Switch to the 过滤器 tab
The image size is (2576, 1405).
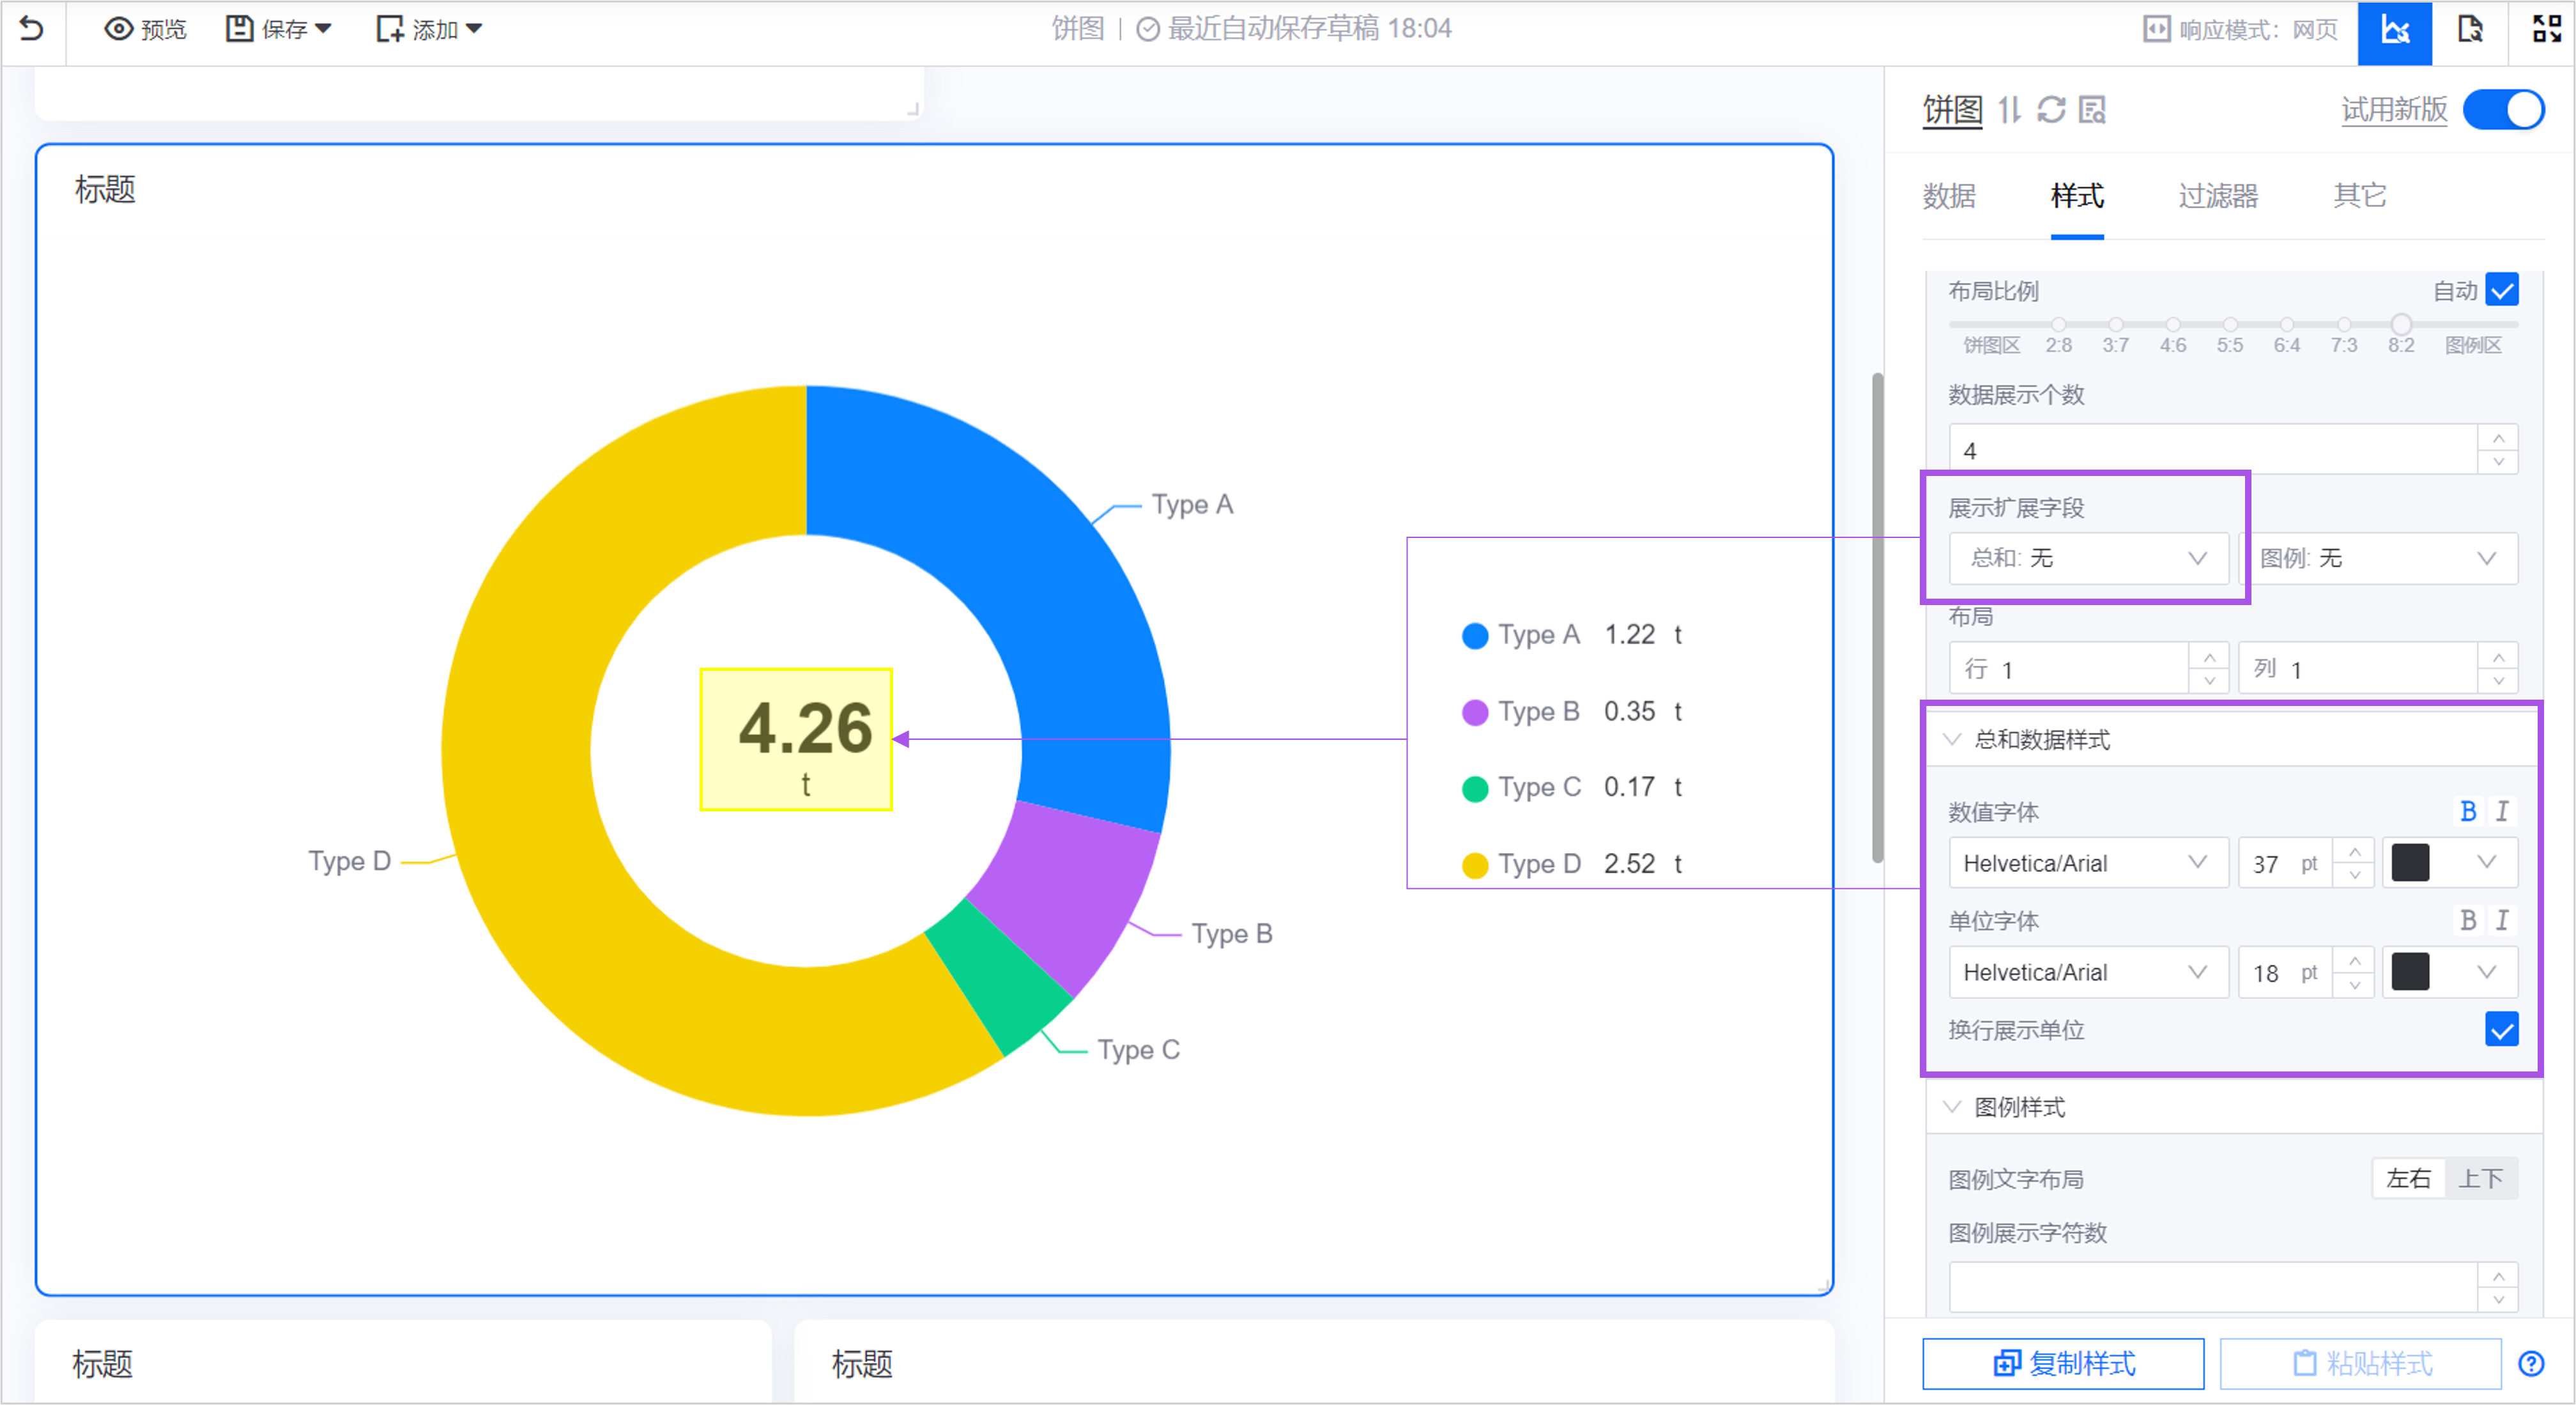tap(2218, 196)
